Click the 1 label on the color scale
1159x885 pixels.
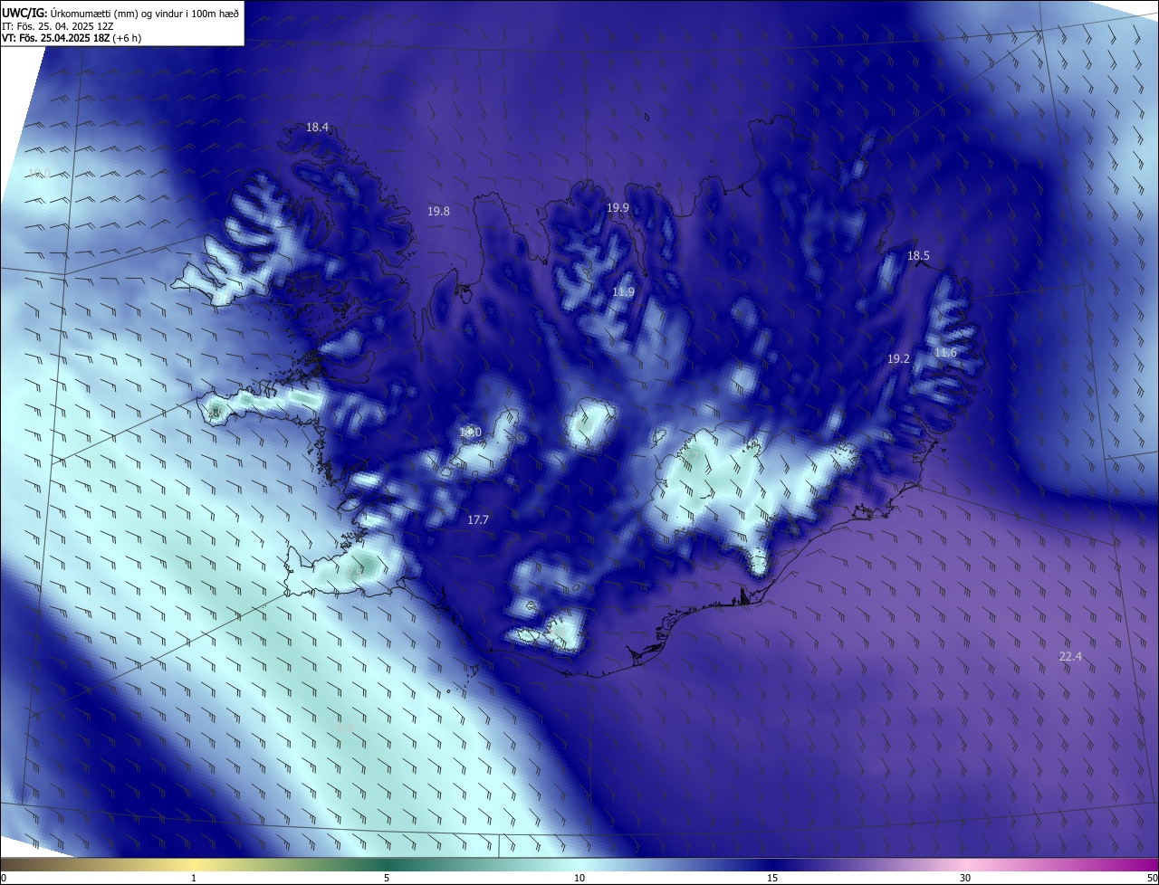(194, 878)
